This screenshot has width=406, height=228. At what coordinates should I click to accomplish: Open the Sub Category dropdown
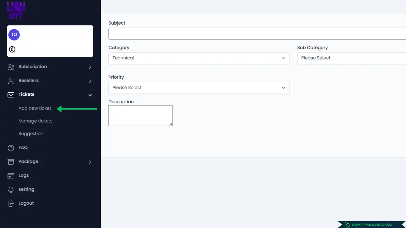coord(351,58)
